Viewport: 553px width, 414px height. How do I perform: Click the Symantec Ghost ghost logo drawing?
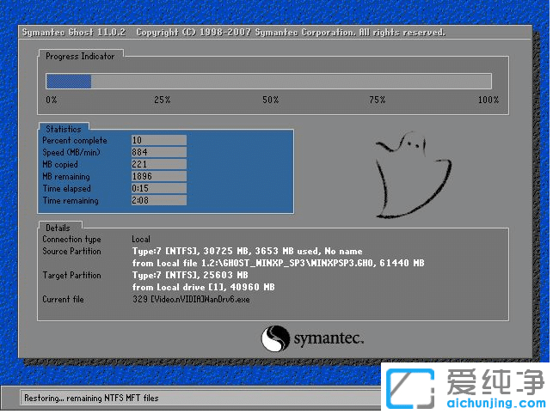pyautogui.click(x=414, y=175)
